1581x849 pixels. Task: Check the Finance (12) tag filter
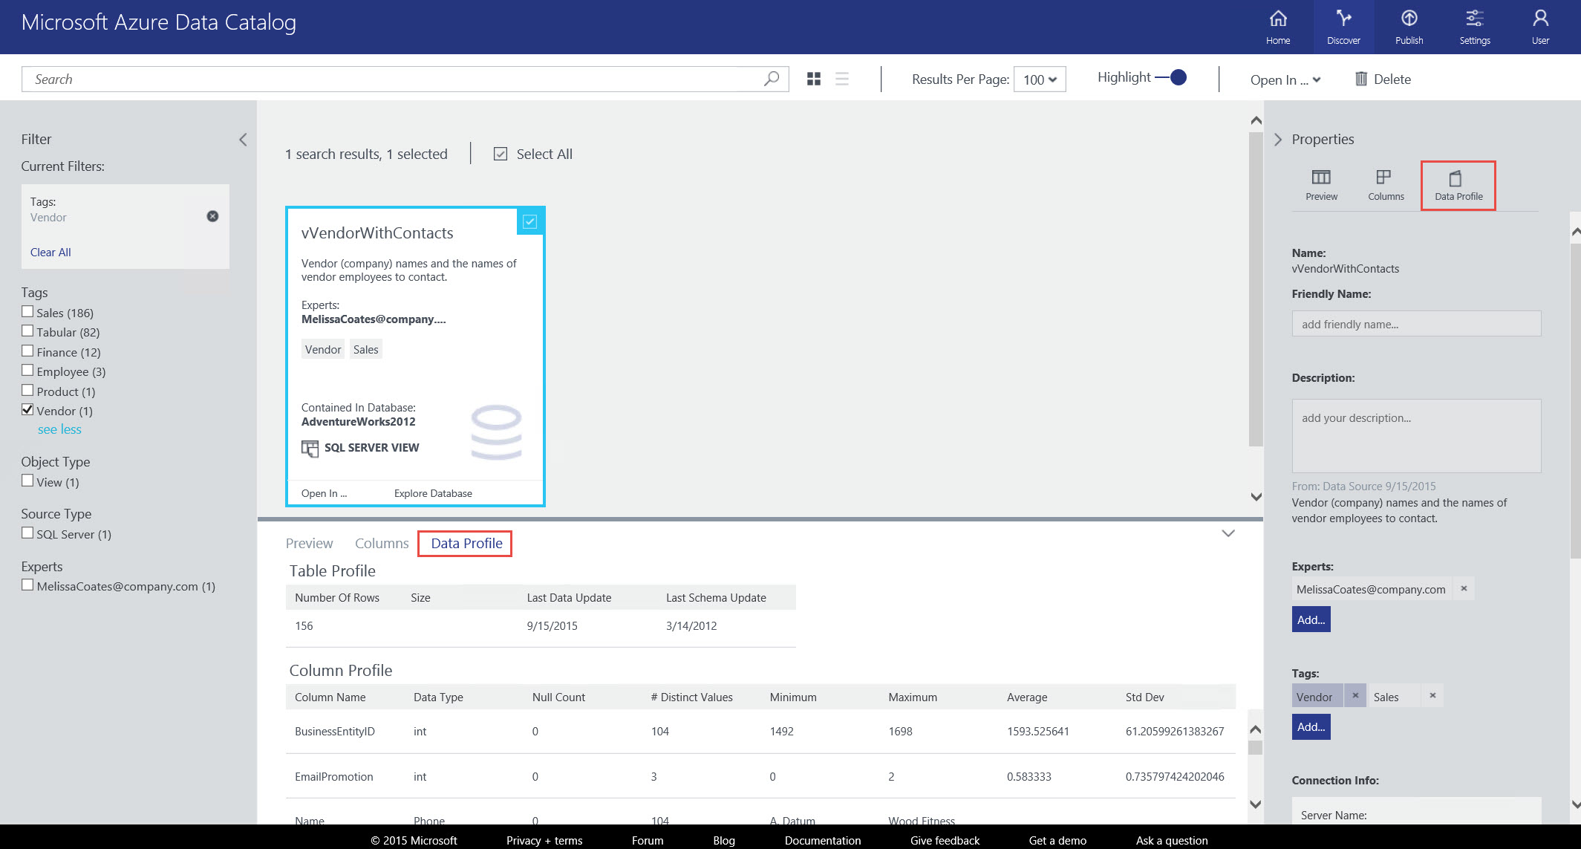(27, 351)
